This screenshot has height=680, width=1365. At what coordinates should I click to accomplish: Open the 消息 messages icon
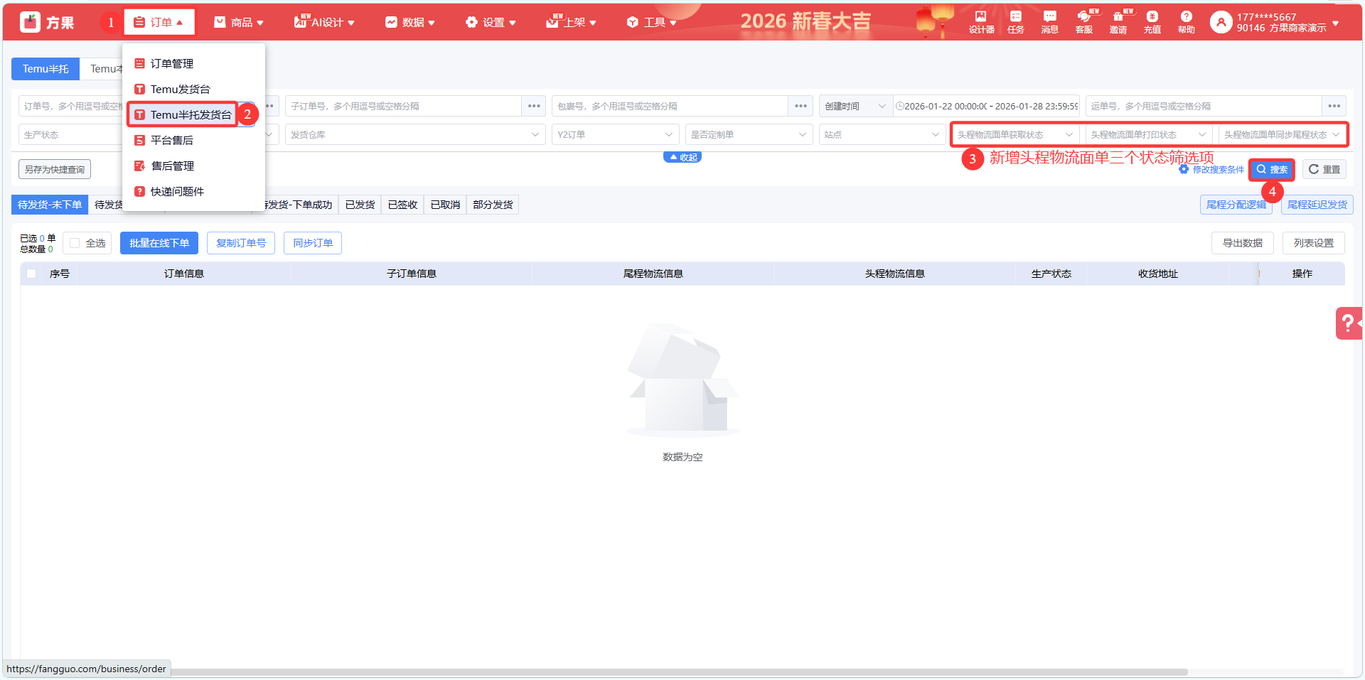click(1049, 22)
